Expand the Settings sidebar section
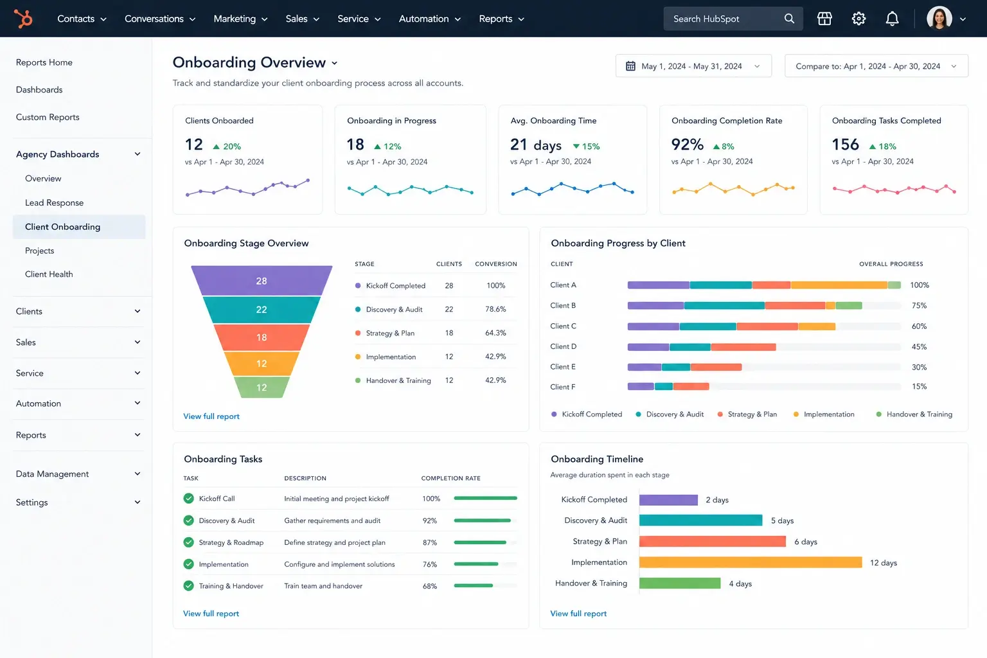 [x=138, y=502]
